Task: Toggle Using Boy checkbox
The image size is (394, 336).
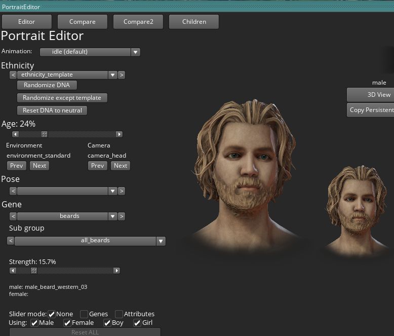Action: click(107, 323)
